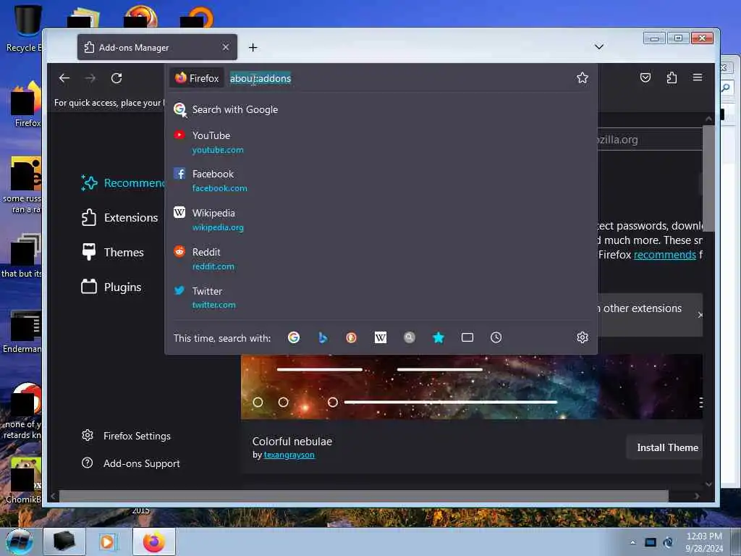Open the Plugins sidebar category

[x=111, y=287]
